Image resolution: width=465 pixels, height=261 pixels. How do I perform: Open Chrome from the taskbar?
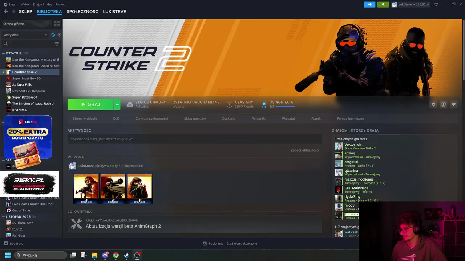116,255
